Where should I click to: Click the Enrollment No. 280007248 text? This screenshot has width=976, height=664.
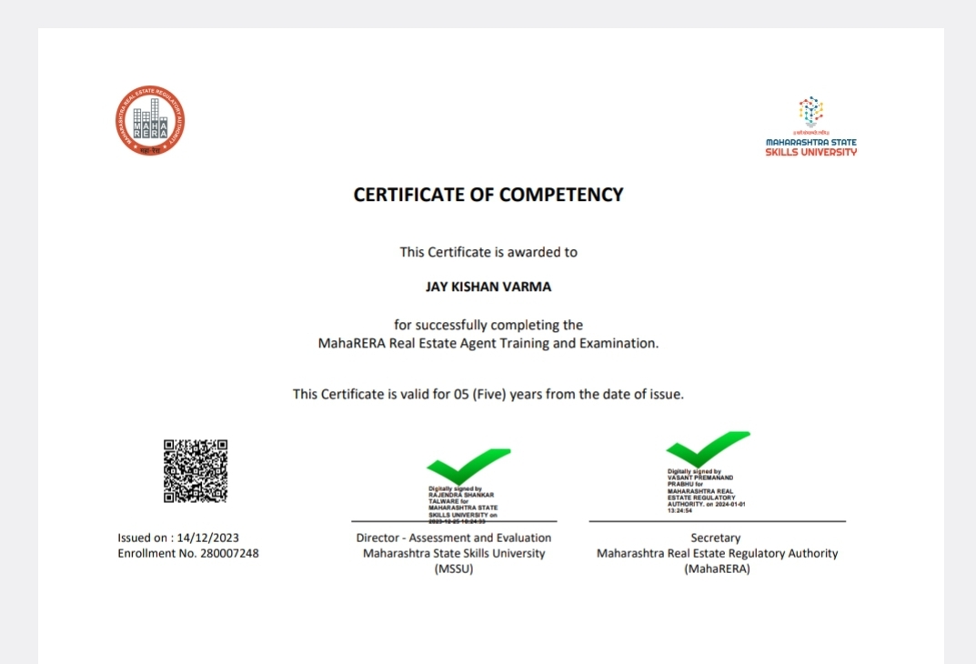(x=188, y=553)
